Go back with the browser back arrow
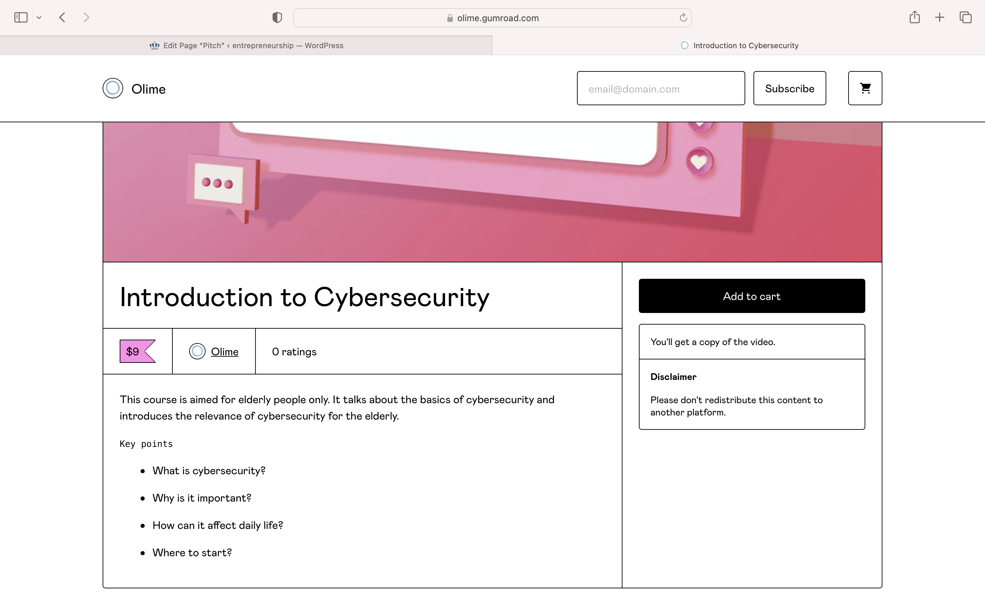Image resolution: width=985 pixels, height=615 pixels. coord(62,17)
